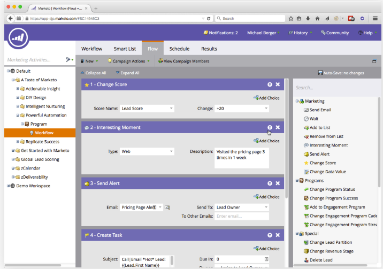Move the Interesting Moment step up
Screen dimensions: 383x269
tap(270, 127)
